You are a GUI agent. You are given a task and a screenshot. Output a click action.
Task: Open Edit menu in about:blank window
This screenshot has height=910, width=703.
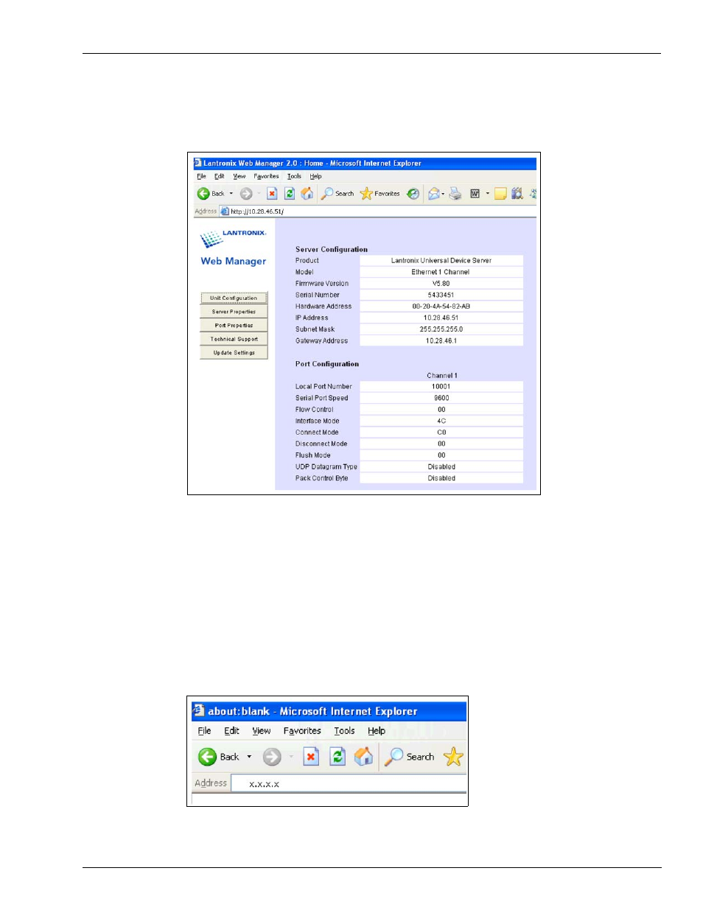231,731
